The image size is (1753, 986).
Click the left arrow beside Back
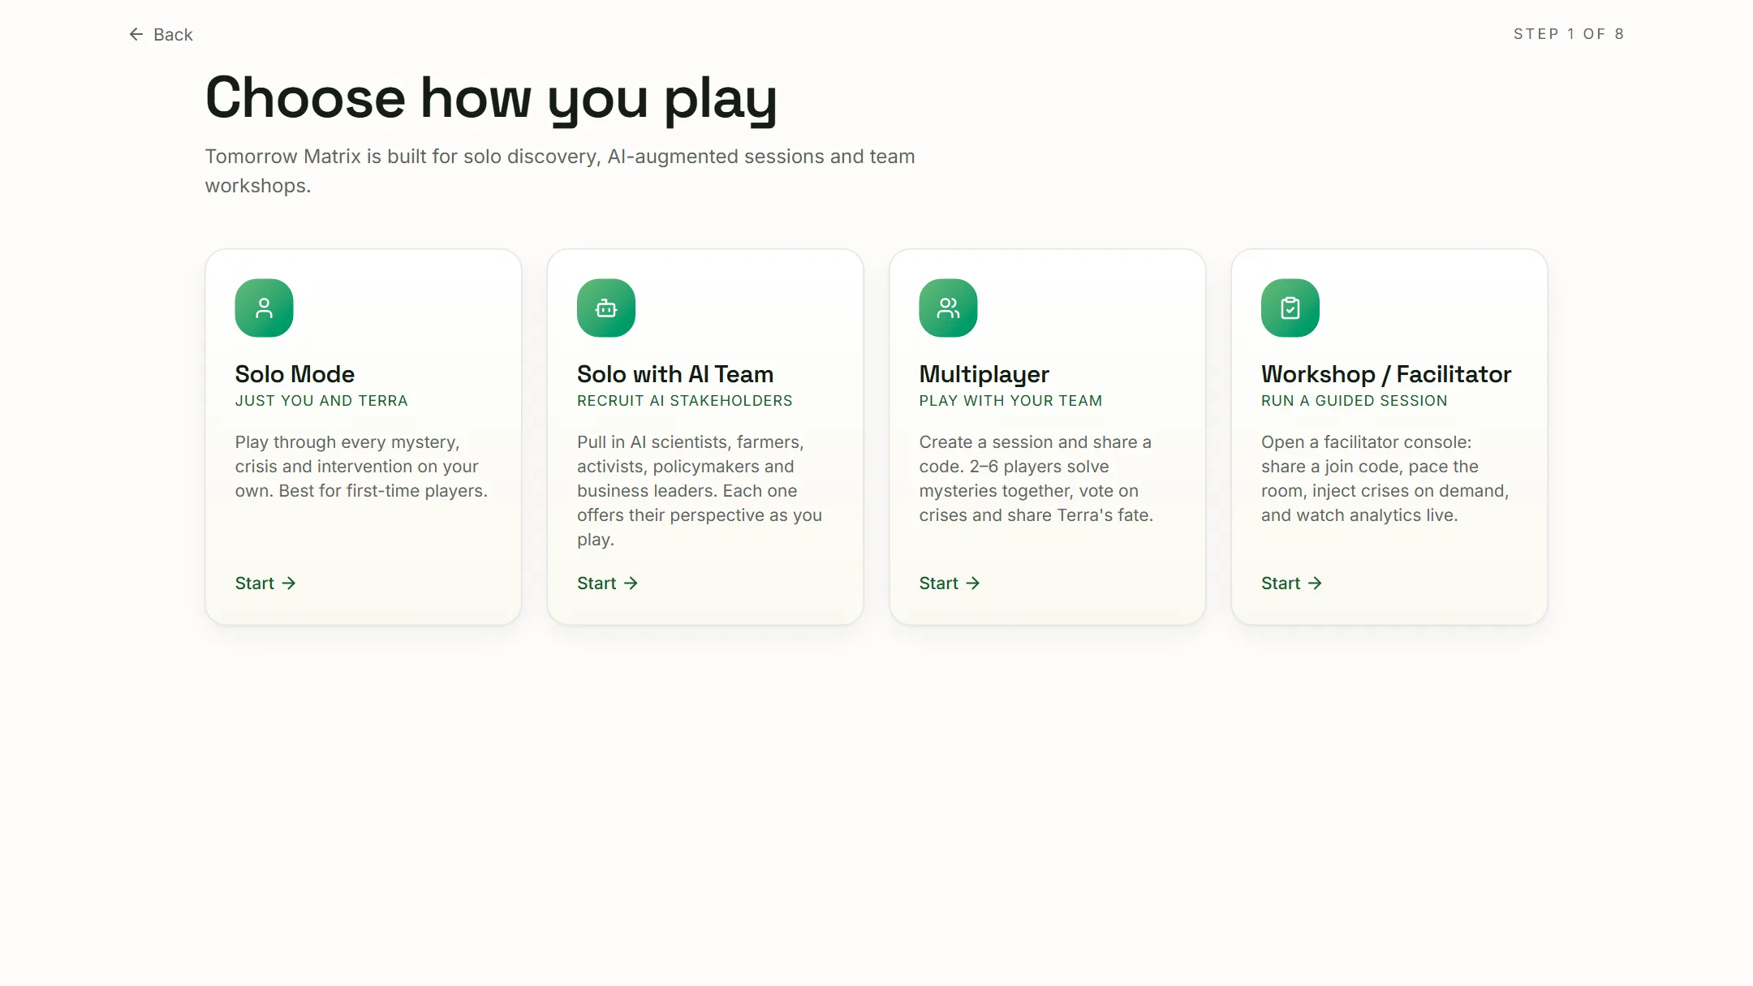click(x=136, y=34)
